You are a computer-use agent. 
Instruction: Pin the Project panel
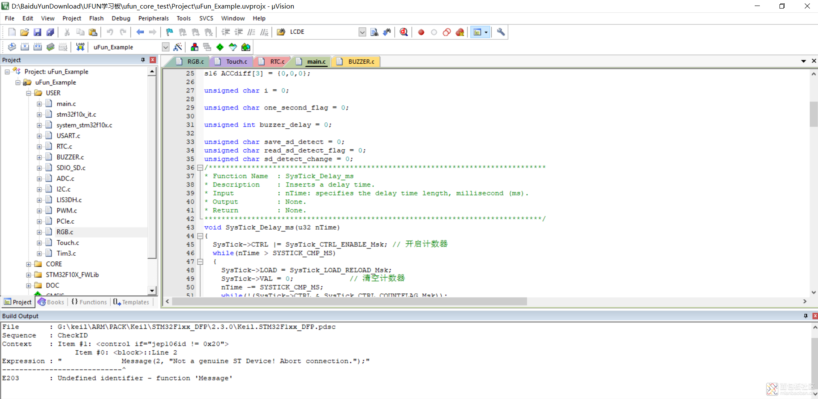pos(143,60)
